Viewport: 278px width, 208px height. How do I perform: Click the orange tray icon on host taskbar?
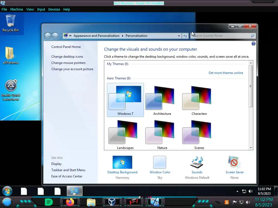(x=227, y=202)
